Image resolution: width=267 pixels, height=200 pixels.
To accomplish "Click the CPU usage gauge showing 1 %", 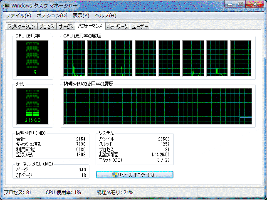I will tap(32, 58).
